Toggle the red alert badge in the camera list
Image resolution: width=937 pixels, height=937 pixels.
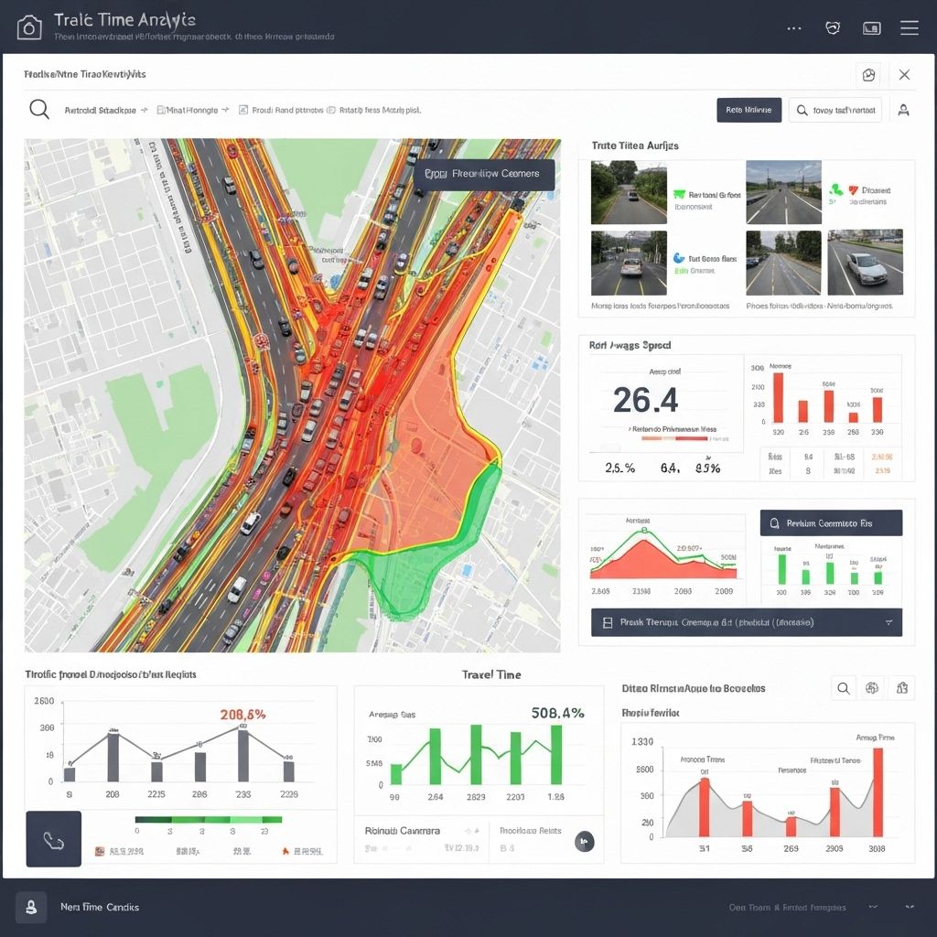(x=852, y=189)
